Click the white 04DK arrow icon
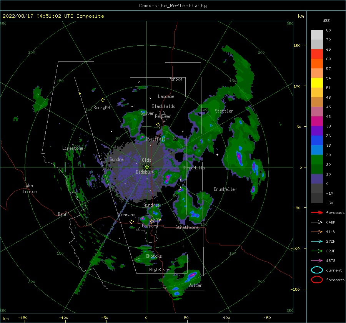The height and width of the screenshot is (323, 346). pyautogui.click(x=317, y=222)
